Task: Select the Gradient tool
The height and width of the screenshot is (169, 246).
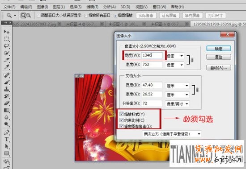Action: pyautogui.click(x=6, y=110)
